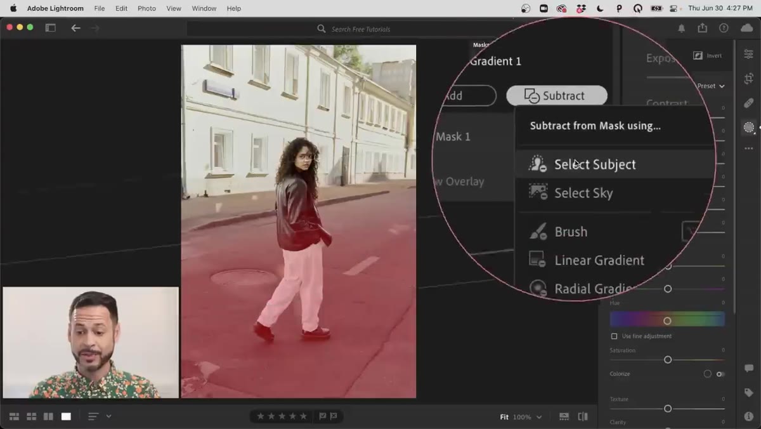The image size is (761, 429).
Task: Flag photo as picked
Action: pos(323,416)
